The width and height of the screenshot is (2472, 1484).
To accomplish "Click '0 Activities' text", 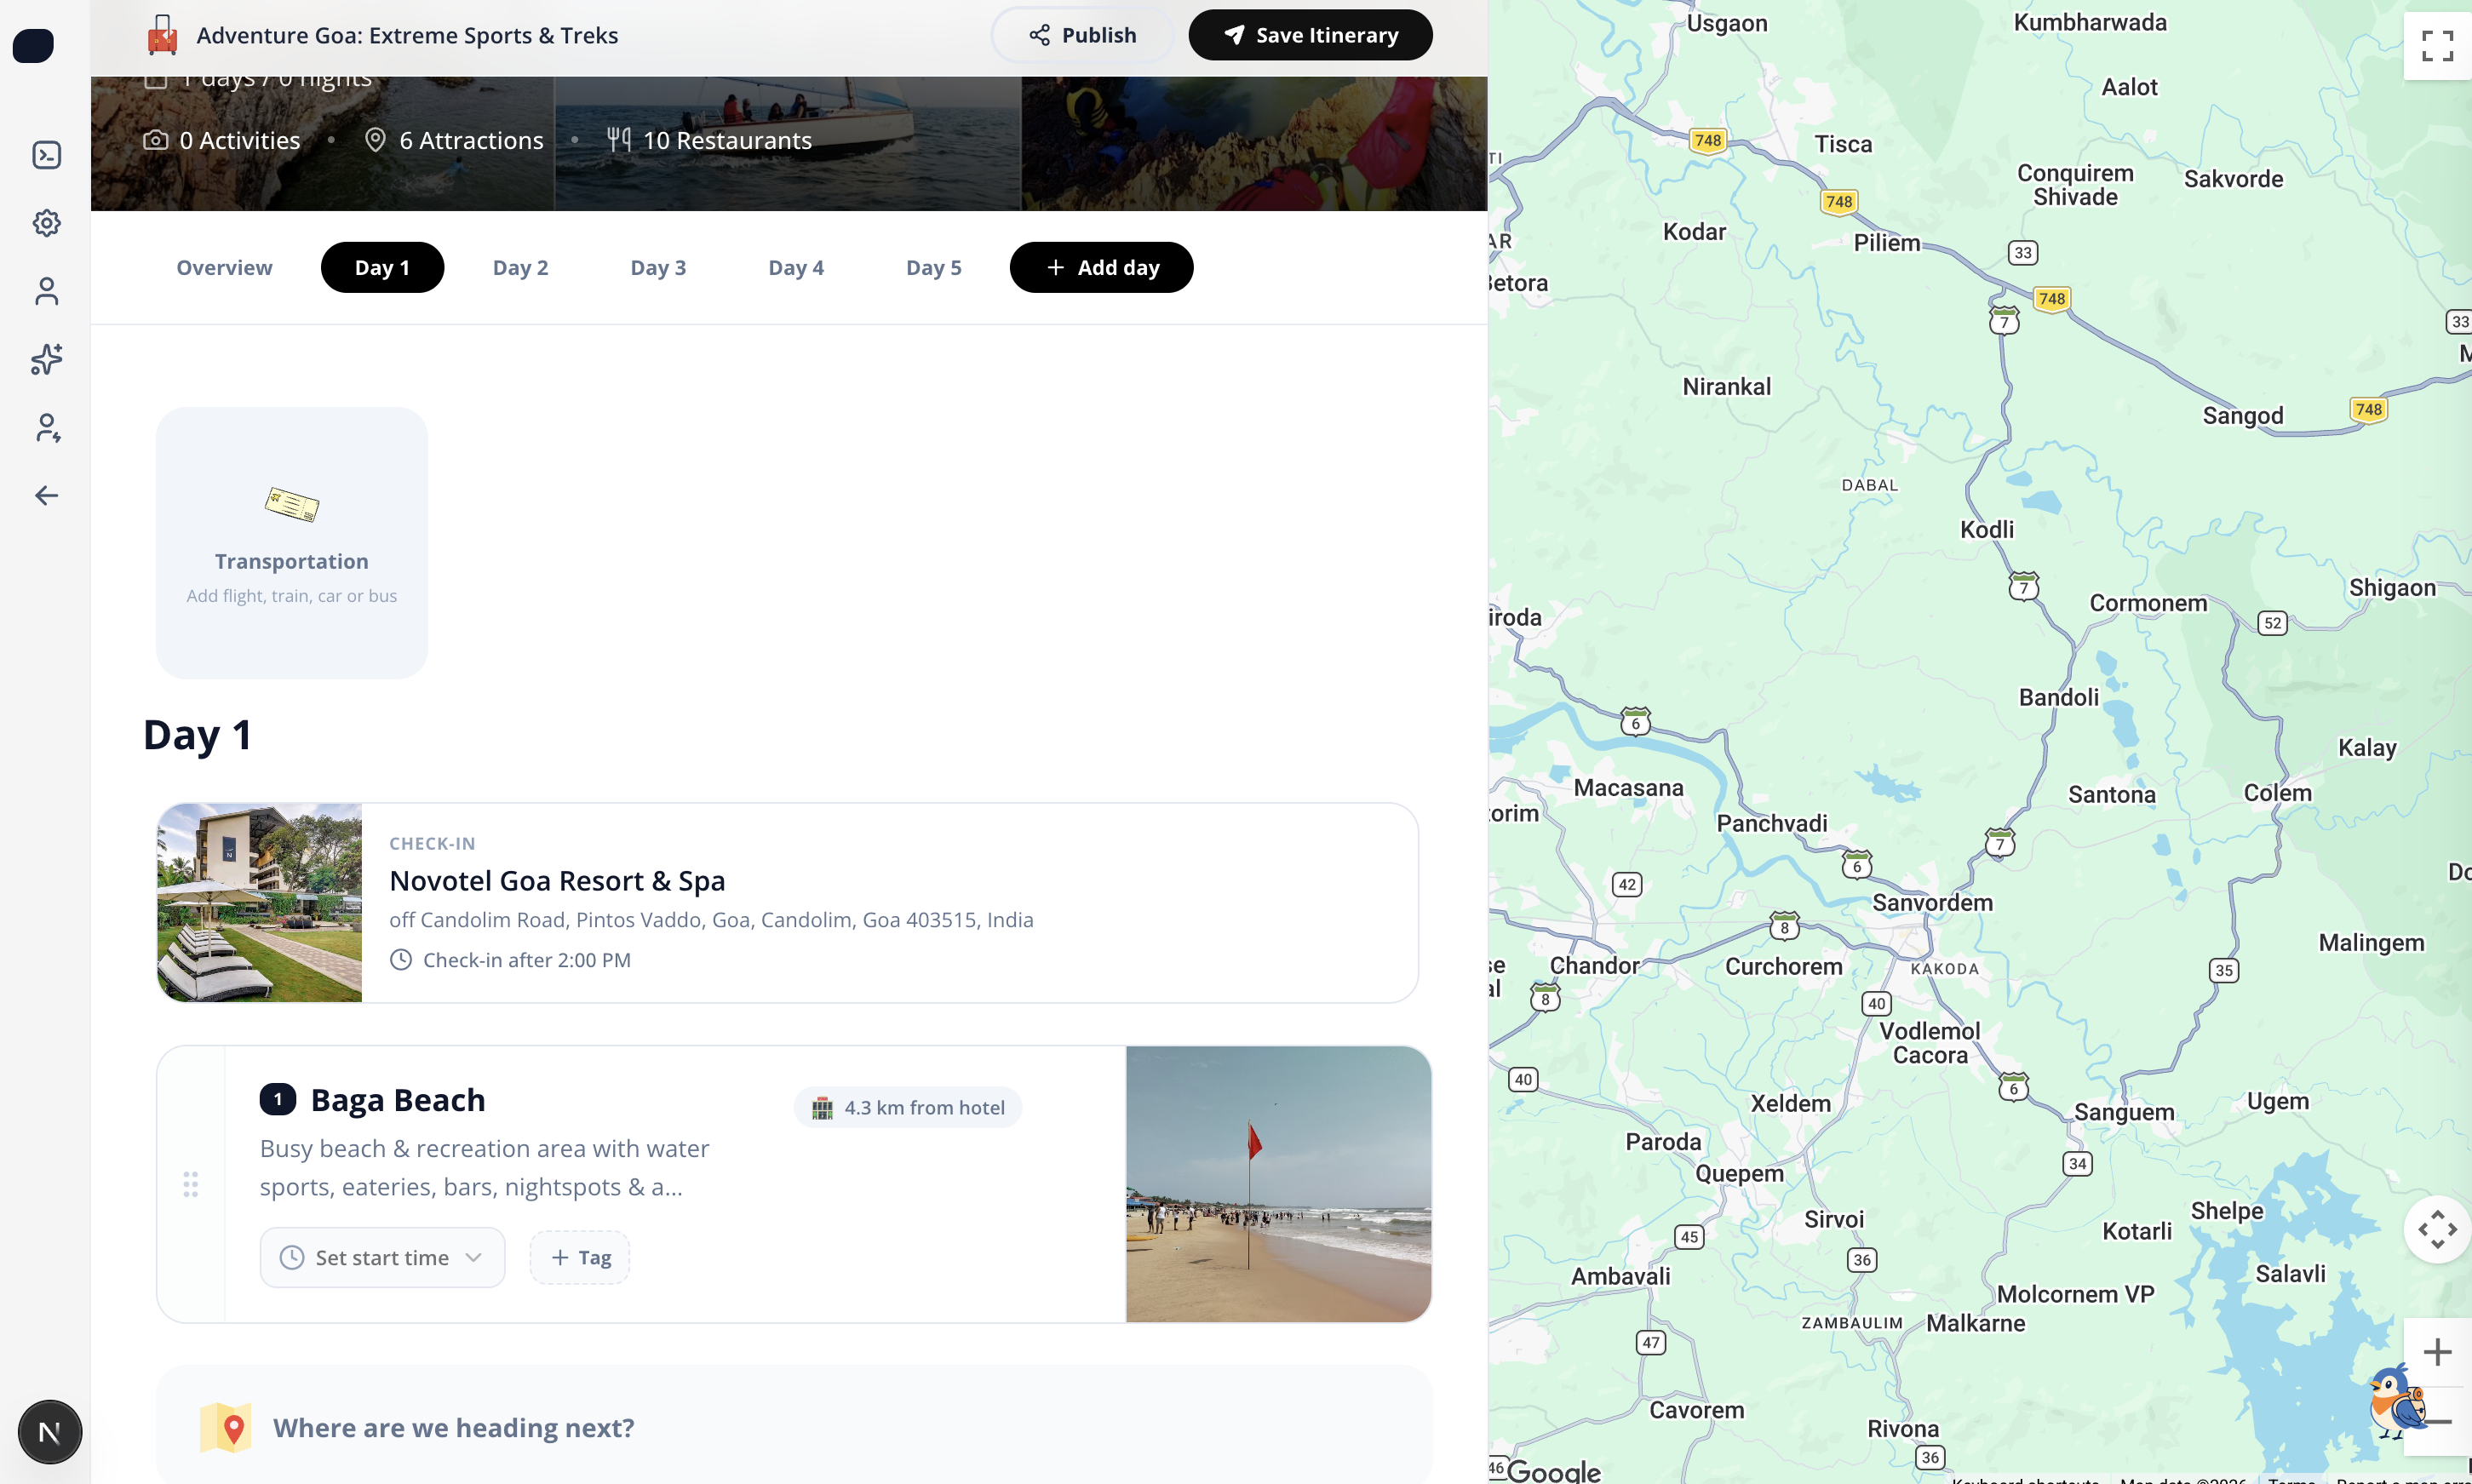I will tap(240, 140).
